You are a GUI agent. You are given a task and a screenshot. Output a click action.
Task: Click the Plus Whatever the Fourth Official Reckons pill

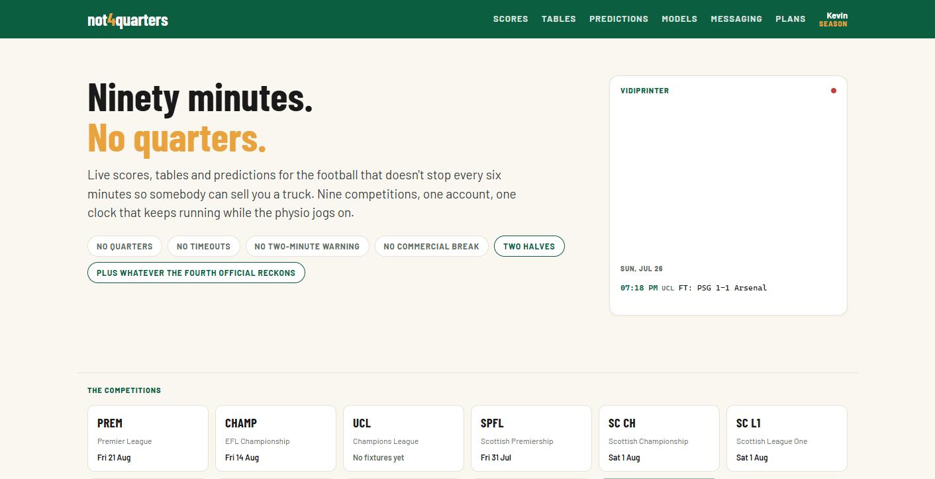pyautogui.click(x=196, y=273)
